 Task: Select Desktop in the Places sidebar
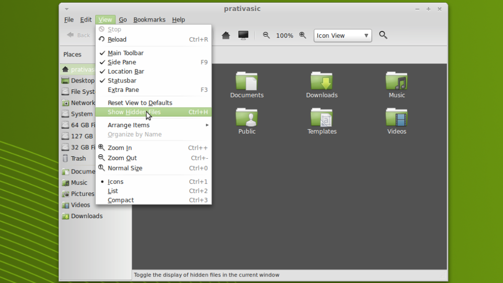coord(78,81)
